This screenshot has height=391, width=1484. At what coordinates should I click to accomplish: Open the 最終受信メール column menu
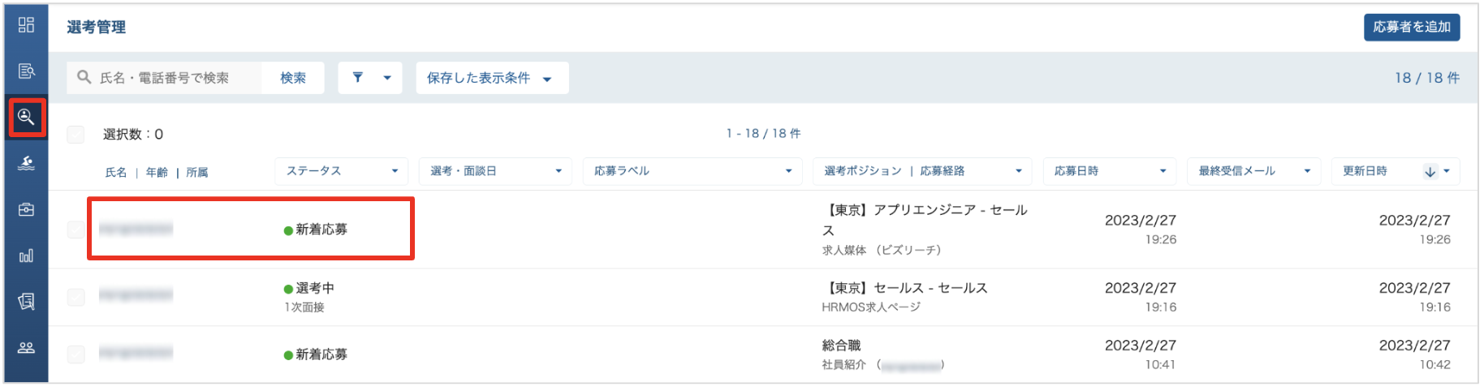(1254, 171)
